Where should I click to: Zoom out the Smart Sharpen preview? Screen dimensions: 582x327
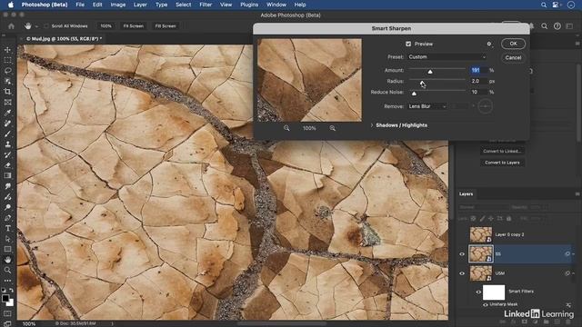click(286, 128)
